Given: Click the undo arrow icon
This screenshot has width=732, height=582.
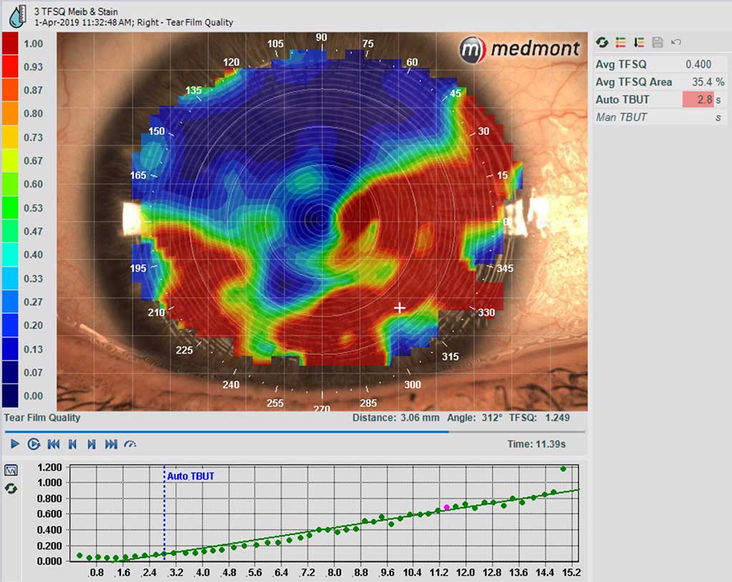Looking at the screenshot, I should coord(676,43).
